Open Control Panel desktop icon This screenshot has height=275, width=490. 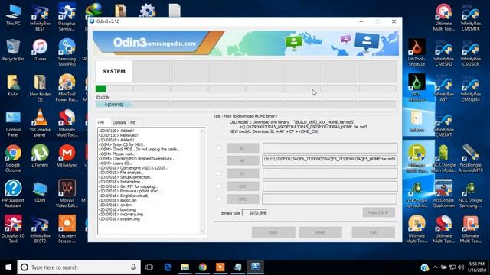(13, 124)
